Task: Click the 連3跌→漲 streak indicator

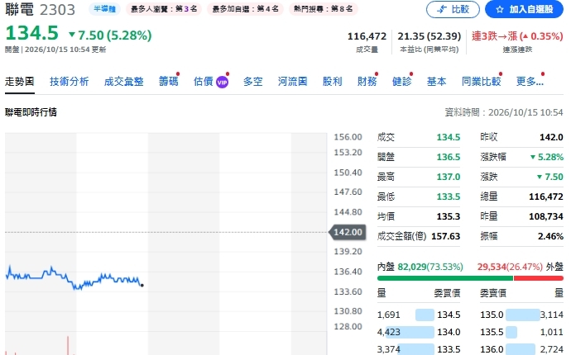Action: pyautogui.click(x=517, y=36)
